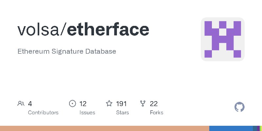Click the purple language bar segment
The height and width of the screenshot is (131, 262).
[x=259, y=128]
